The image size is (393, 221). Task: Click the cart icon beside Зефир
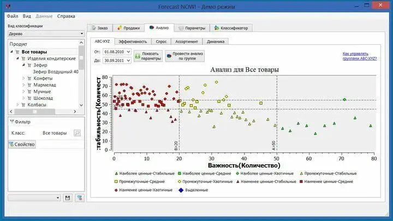pos(29,65)
